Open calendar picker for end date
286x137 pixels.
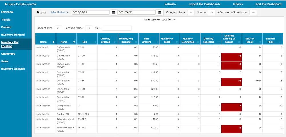pos(160,13)
